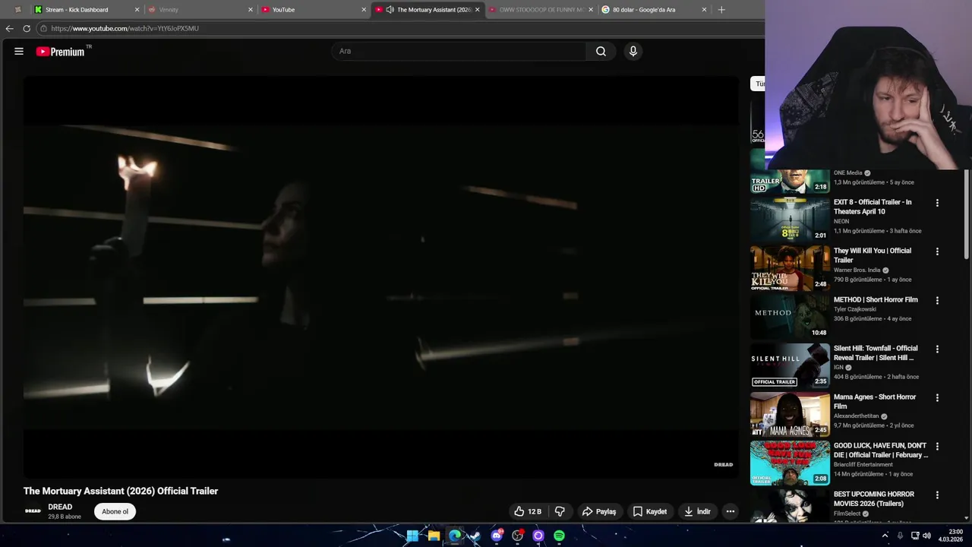972x547 pixels.
Task: Go back with browser back arrow
Action: (9, 28)
